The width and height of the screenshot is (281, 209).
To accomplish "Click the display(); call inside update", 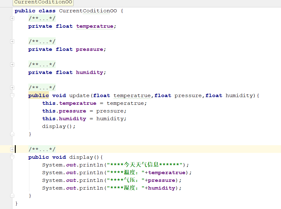I will point(59,126).
